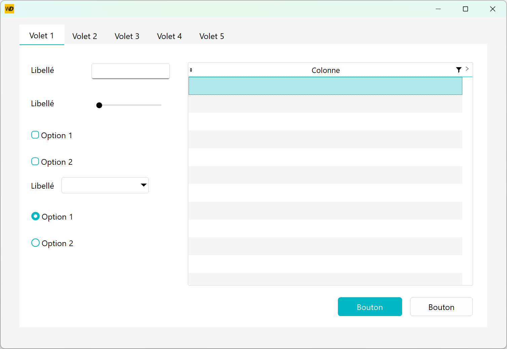
Task: Open the Libellé combo box dropdown arrow
Action: pyautogui.click(x=144, y=185)
